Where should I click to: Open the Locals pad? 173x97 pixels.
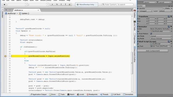81,94
